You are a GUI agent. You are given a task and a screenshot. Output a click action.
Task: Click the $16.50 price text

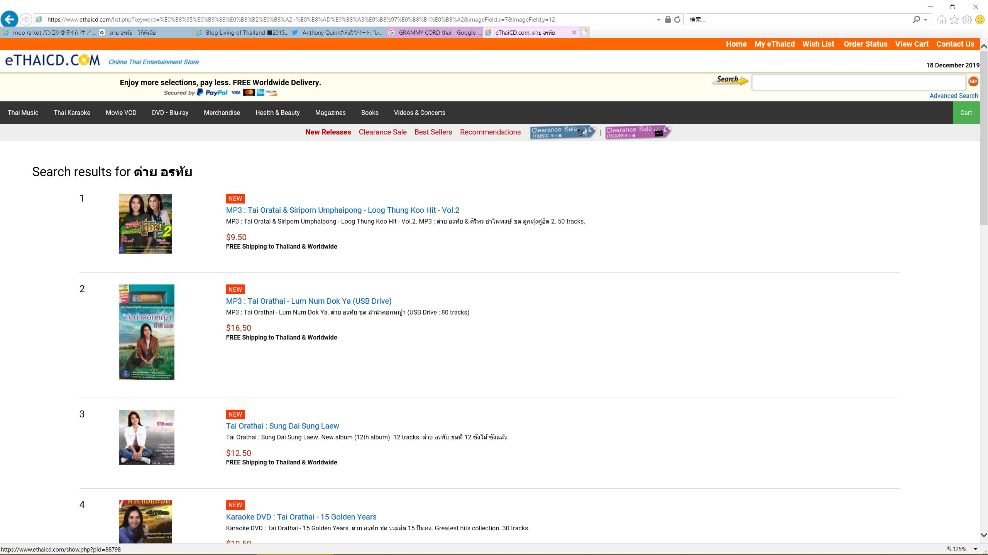[239, 328]
